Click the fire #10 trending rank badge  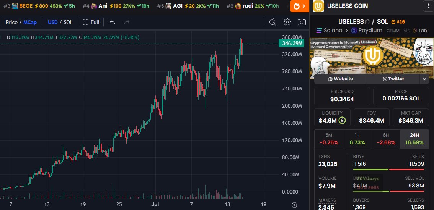tap(398, 21)
